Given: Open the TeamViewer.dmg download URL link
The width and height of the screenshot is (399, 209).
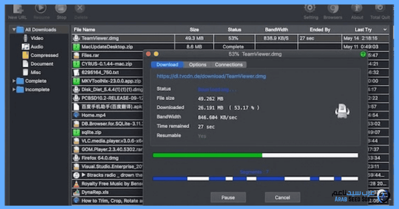Looking at the screenshot, I should tap(211, 76).
